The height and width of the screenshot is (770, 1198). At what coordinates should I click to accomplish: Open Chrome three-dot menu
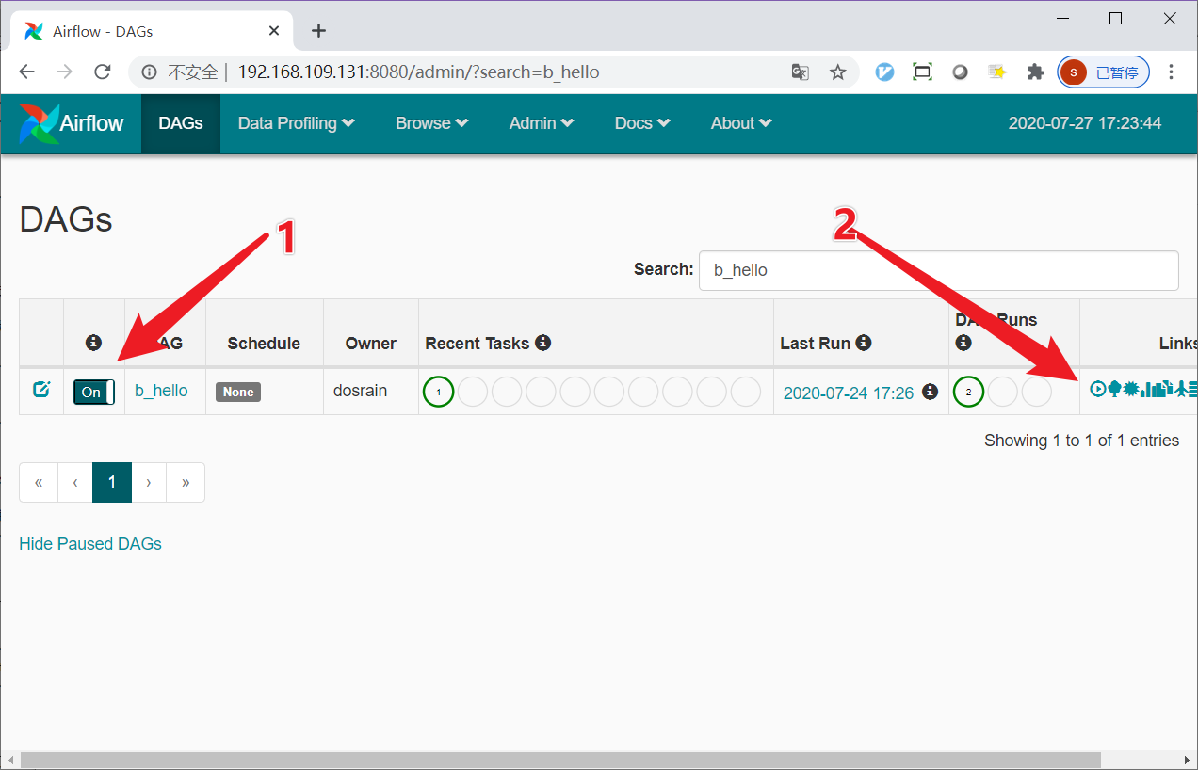pyautogui.click(x=1172, y=72)
